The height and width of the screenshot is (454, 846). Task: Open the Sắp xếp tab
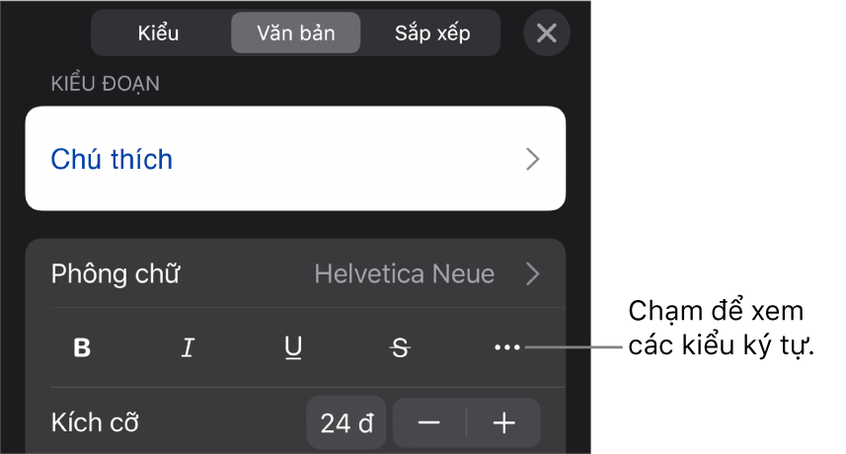(x=432, y=34)
